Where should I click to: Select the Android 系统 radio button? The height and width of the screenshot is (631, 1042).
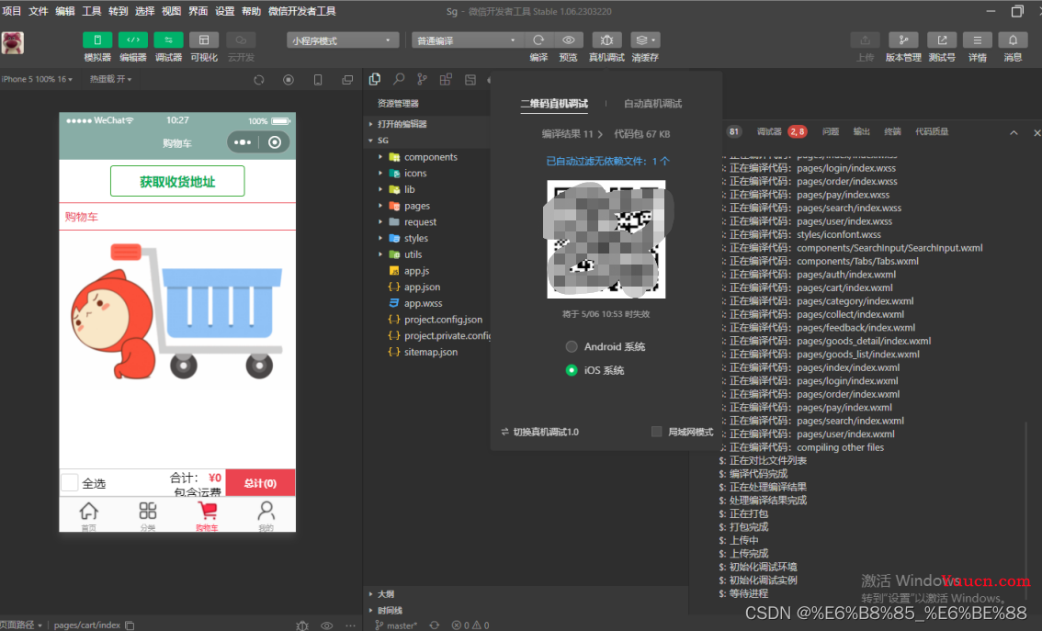pos(572,346)
